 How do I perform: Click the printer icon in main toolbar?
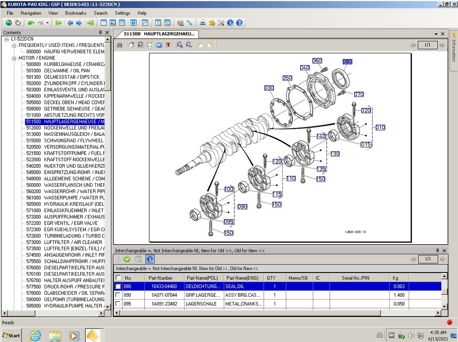pos(203,23)
